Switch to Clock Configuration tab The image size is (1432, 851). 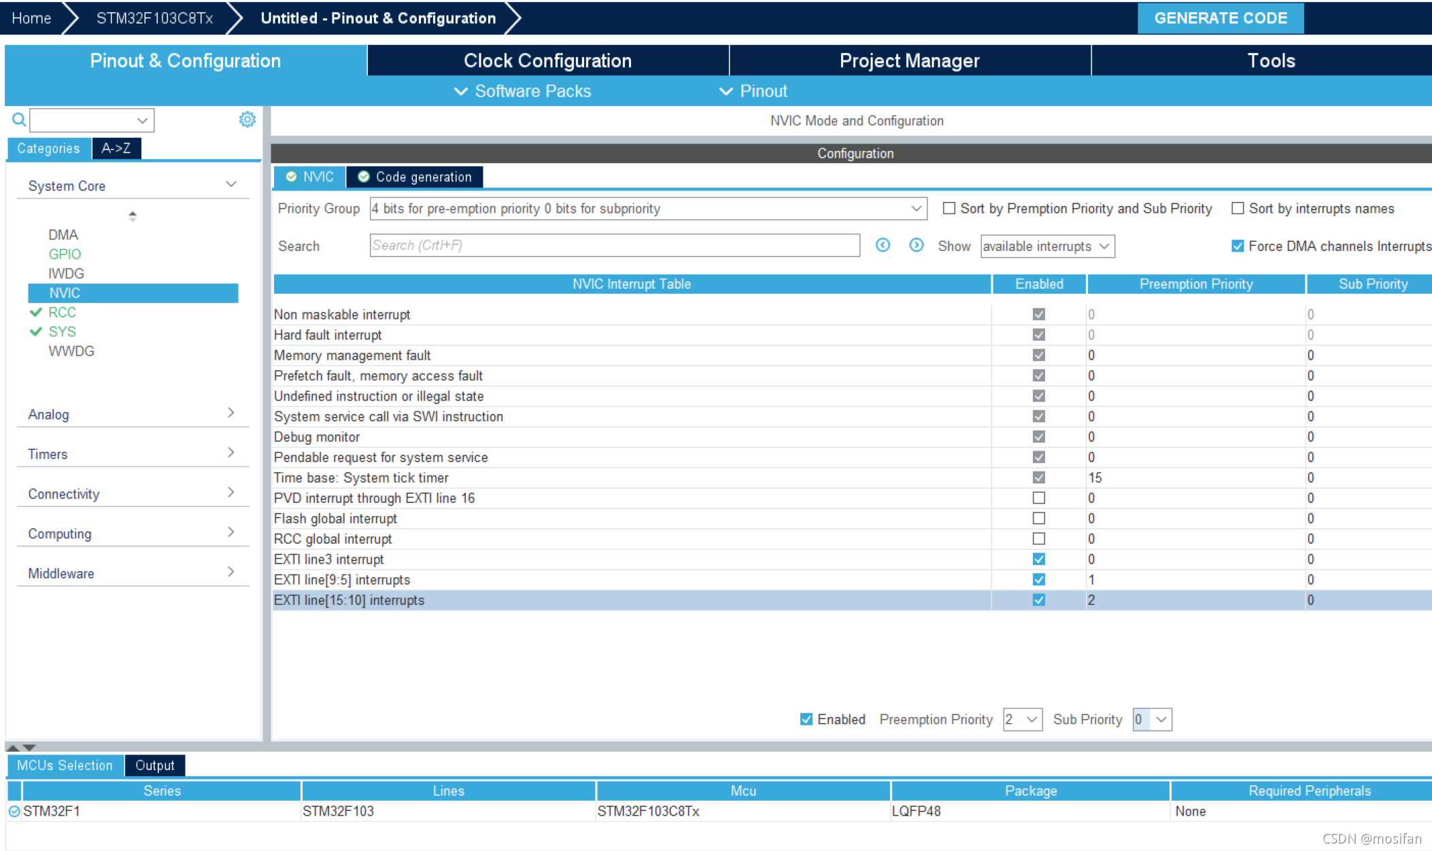coord(548,60)
